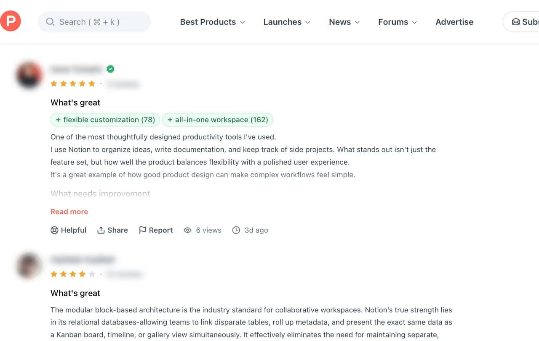Click the "What needs improvement" heading
This screenshot has width=539, height=341.
(100, 194)
